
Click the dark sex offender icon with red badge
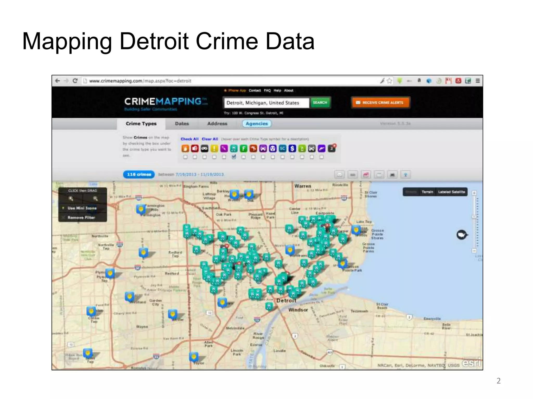332,148
